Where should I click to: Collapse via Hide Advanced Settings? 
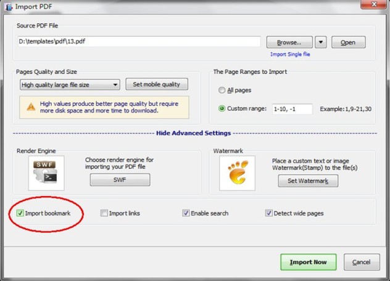click(194, 133)
